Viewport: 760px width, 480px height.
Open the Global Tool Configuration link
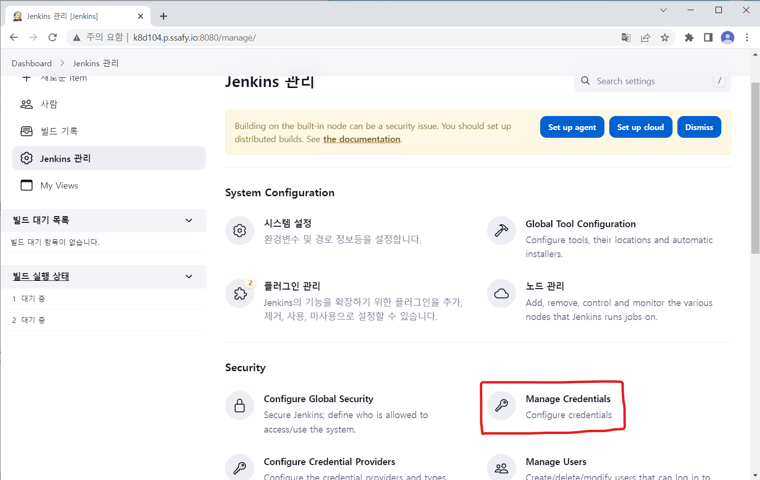(x=581, y=224)
